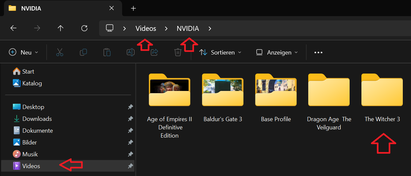This screenshot has width=411, height=176.
Task: Unpin Musik using its pin icon
Action: (x=130, y=154)
